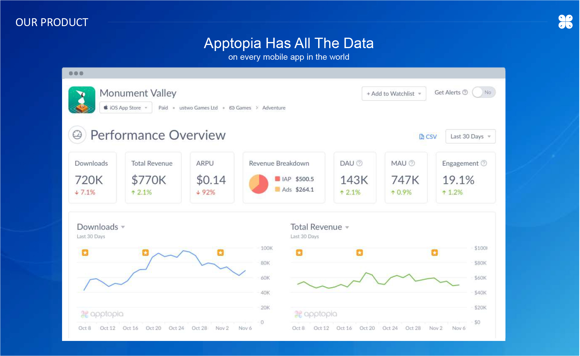Select the Engagement 19.1% card
Screen dimensions: 580x356
tap(466, 177)
